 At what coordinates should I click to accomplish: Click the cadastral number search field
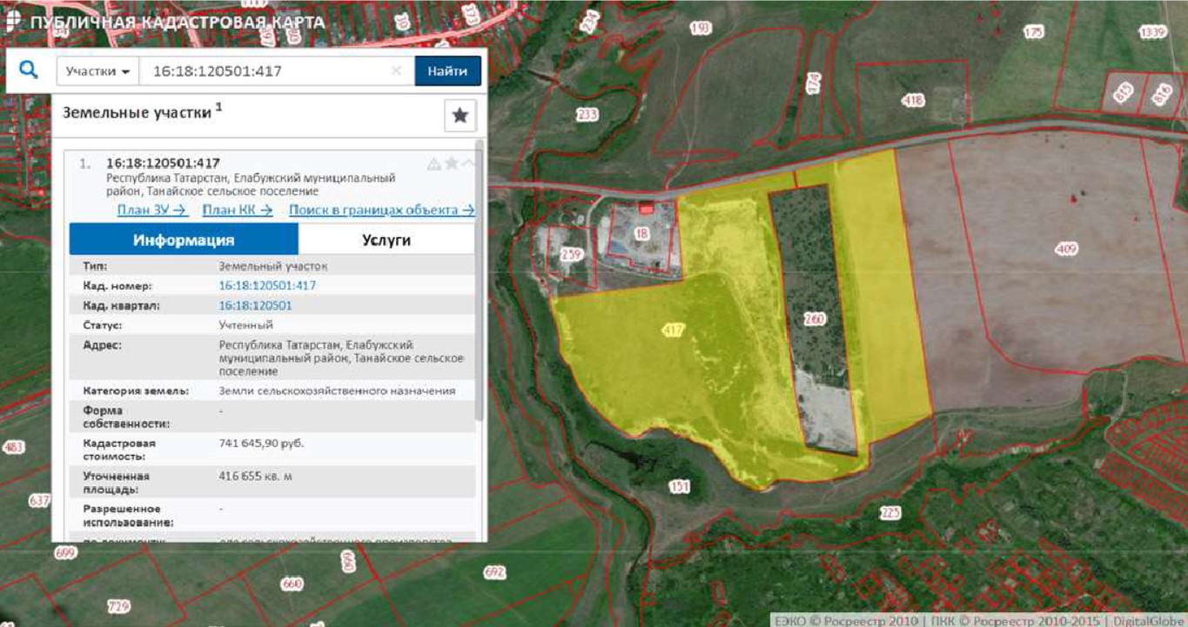click(x=261, y=71)
